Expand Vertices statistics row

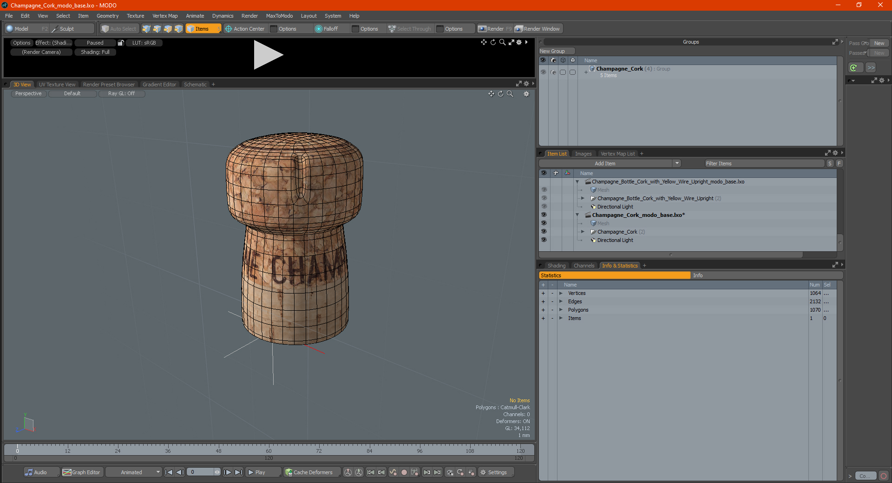coord(561,293)
